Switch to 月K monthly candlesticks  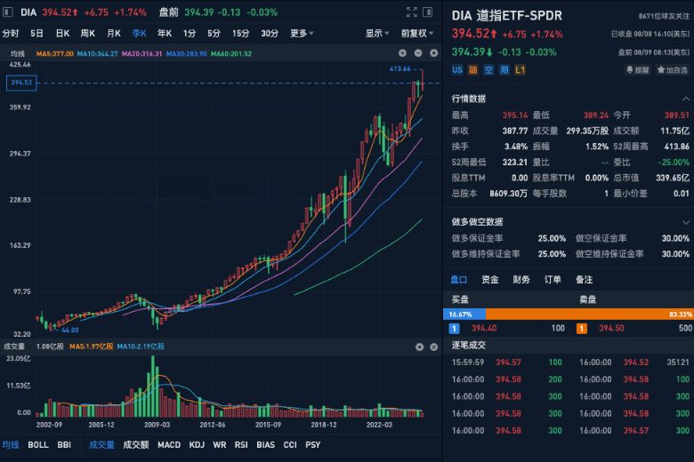[114, 33]
